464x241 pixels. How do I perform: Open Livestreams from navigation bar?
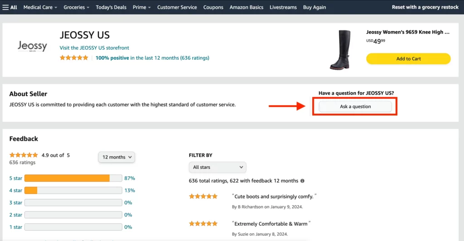point(283,7)
